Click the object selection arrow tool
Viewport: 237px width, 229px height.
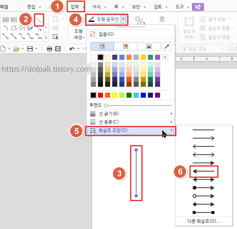click(x=56, y=37)
